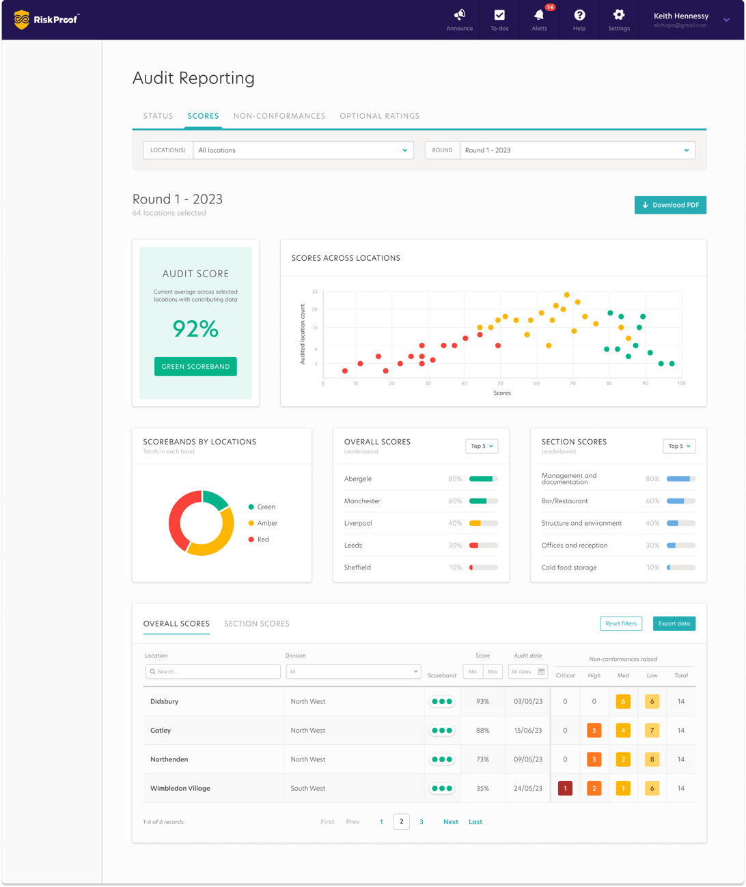The image size is (746, 887).
Task: Go to page 3 of the records
Action: click(x=421, y=821)
